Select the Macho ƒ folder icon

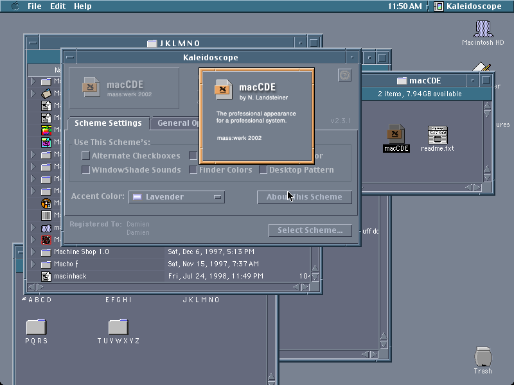(x=46, y=264)
